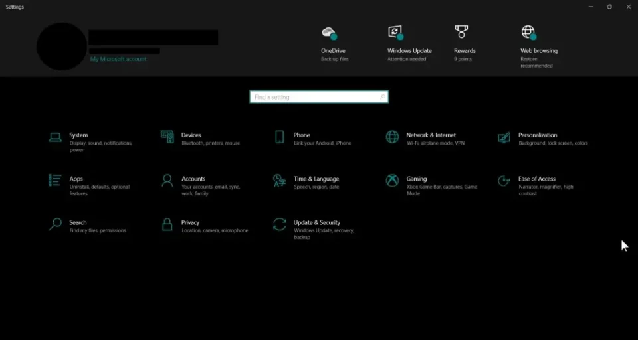Open the Apps list icon
This screenshot has height=340, width=638.
click(x=55, y=180)
